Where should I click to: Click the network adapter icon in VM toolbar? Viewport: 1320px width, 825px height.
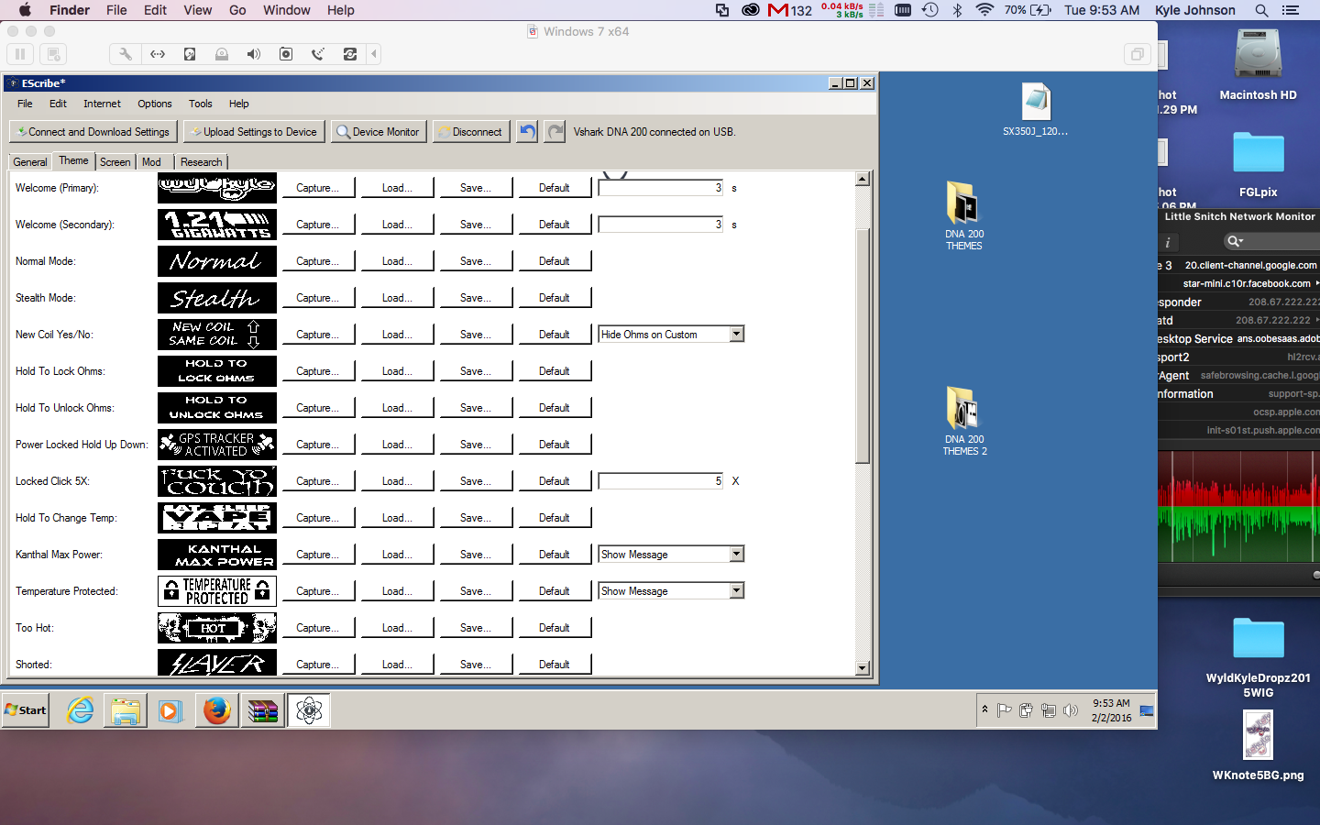[x=158, y=54]
